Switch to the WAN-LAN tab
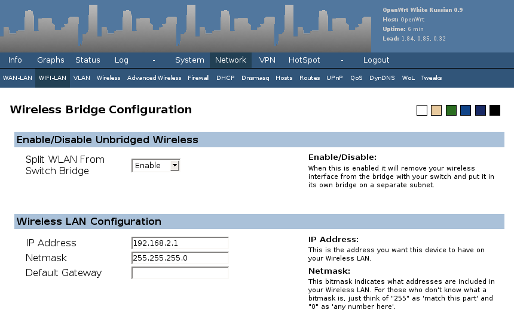This screenshot has width=514, height=322. 17,78
